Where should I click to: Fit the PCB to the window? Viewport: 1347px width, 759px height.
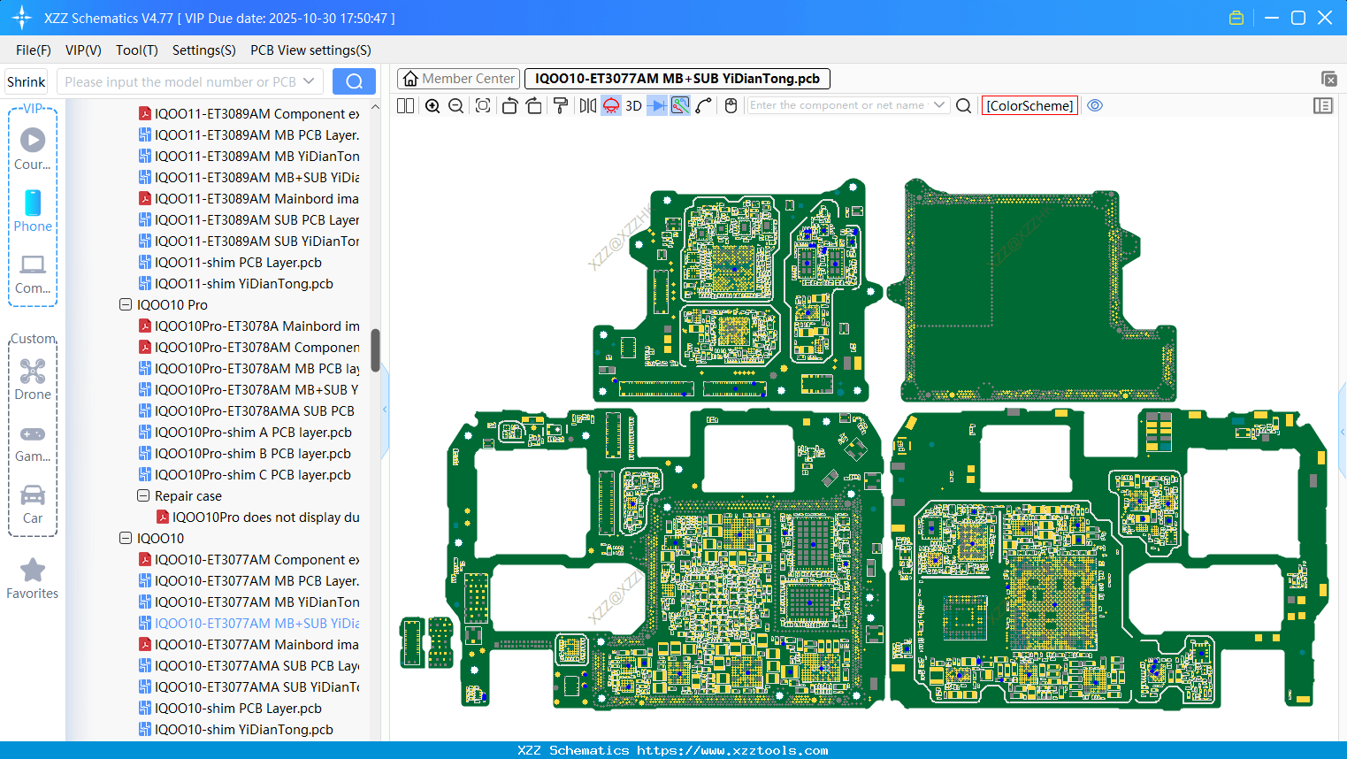point(483,105)
